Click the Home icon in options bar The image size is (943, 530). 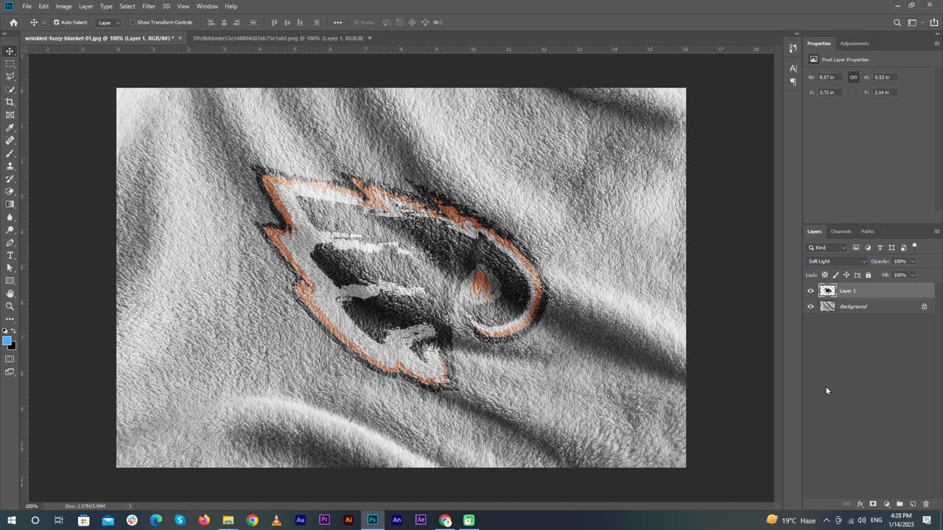click(x=13, y=22)
